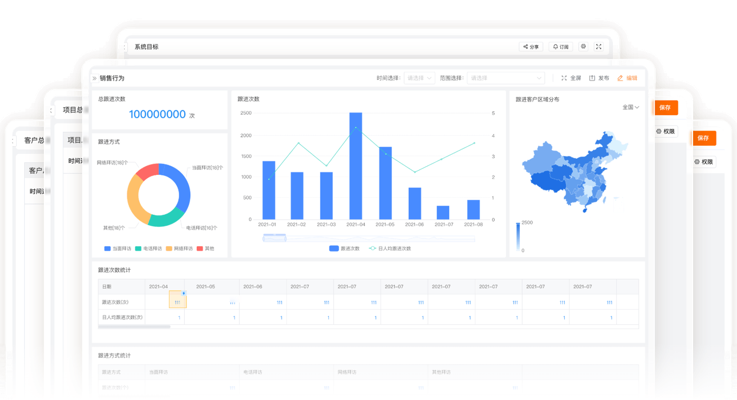Click the 编辑 link in 销售行为 header
This screenshot has height=400, width=737.
coord(632,78)
